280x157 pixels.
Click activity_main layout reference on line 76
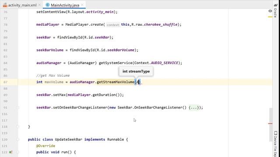pos(100,12)
